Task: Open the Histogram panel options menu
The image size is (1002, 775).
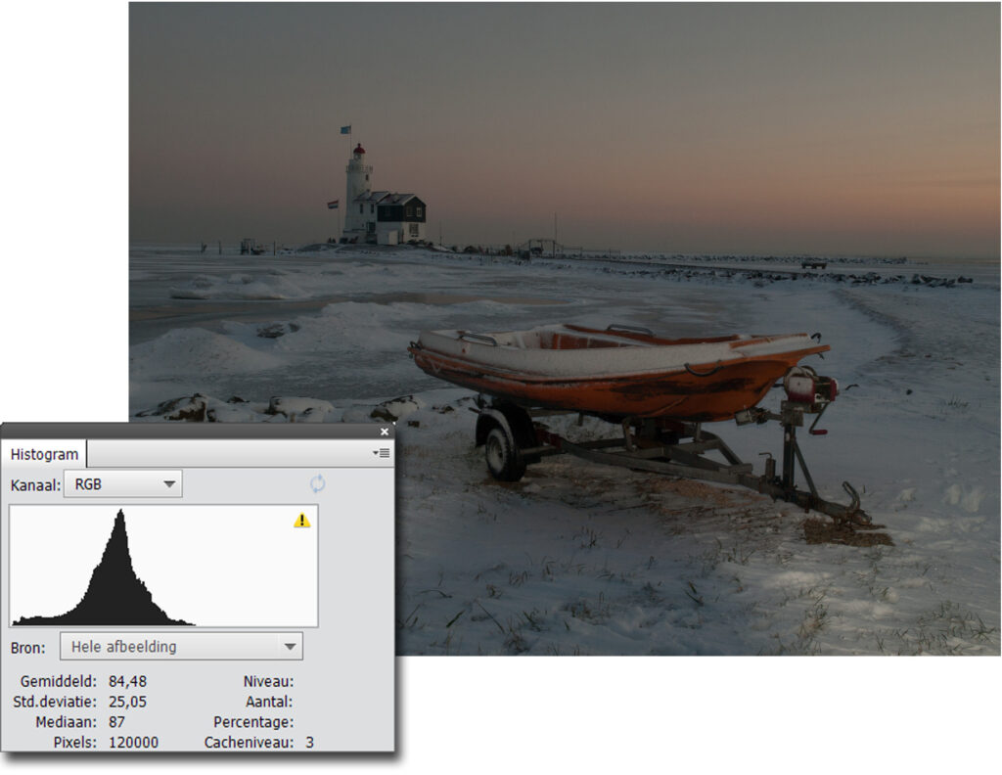Action: (382, 453)
